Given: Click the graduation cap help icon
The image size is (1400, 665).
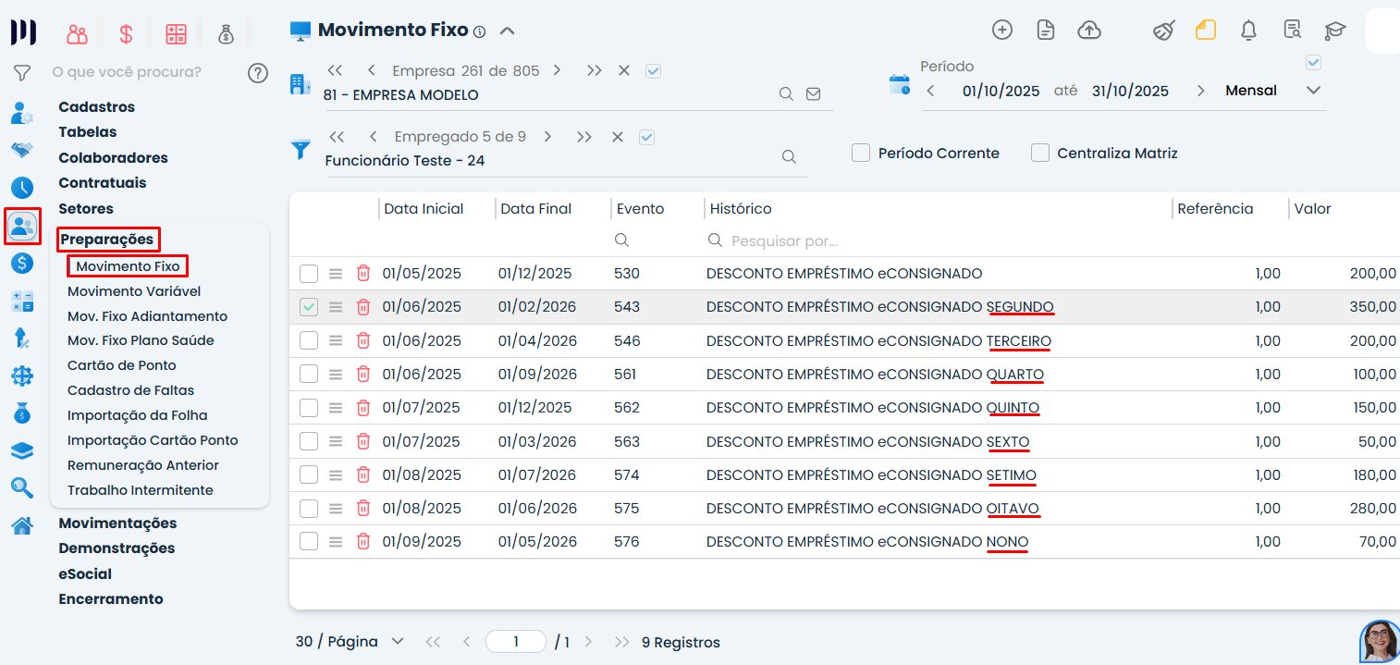Looking at the screenshot, I should click(x=1334, y=31).
